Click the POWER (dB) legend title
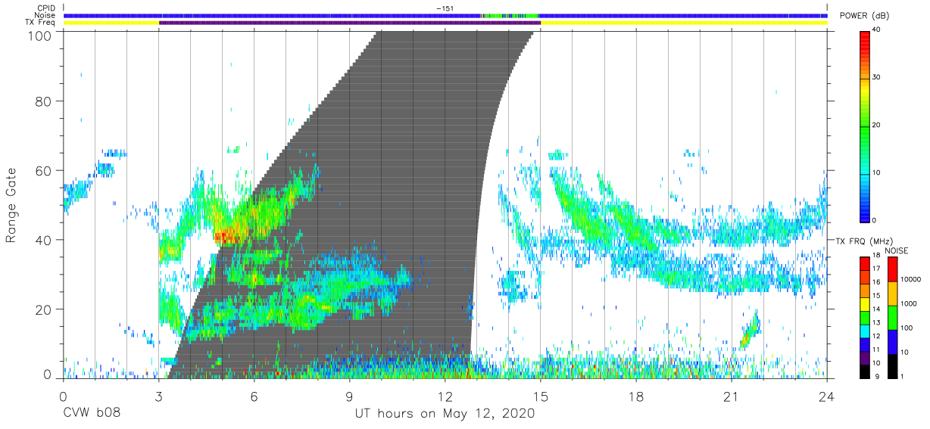 click(864, 16)
